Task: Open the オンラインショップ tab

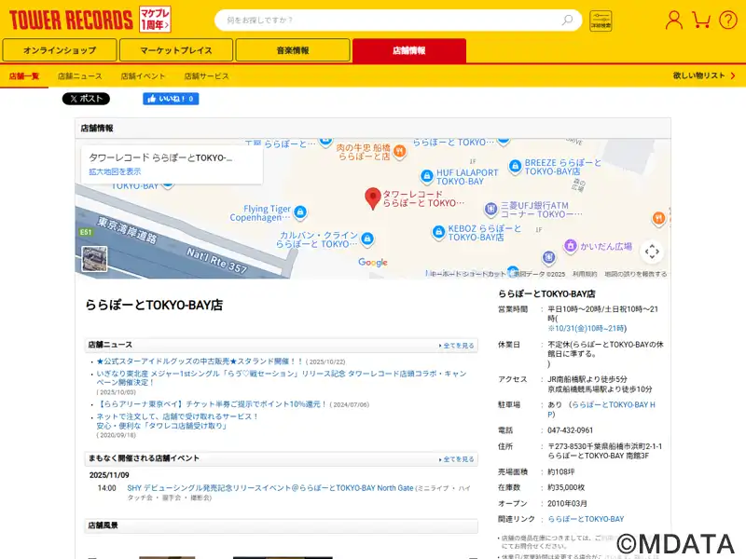Action: tap(60, 50)
